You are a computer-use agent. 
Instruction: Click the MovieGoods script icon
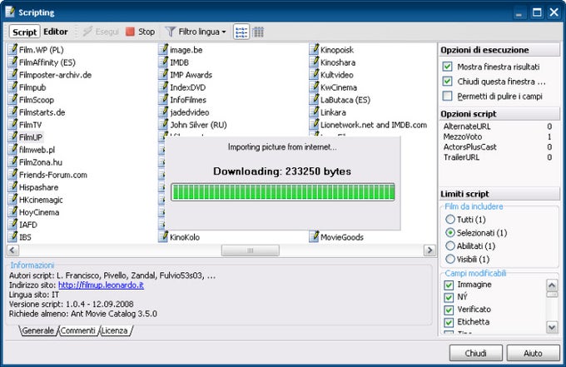[x=314, y=236]
